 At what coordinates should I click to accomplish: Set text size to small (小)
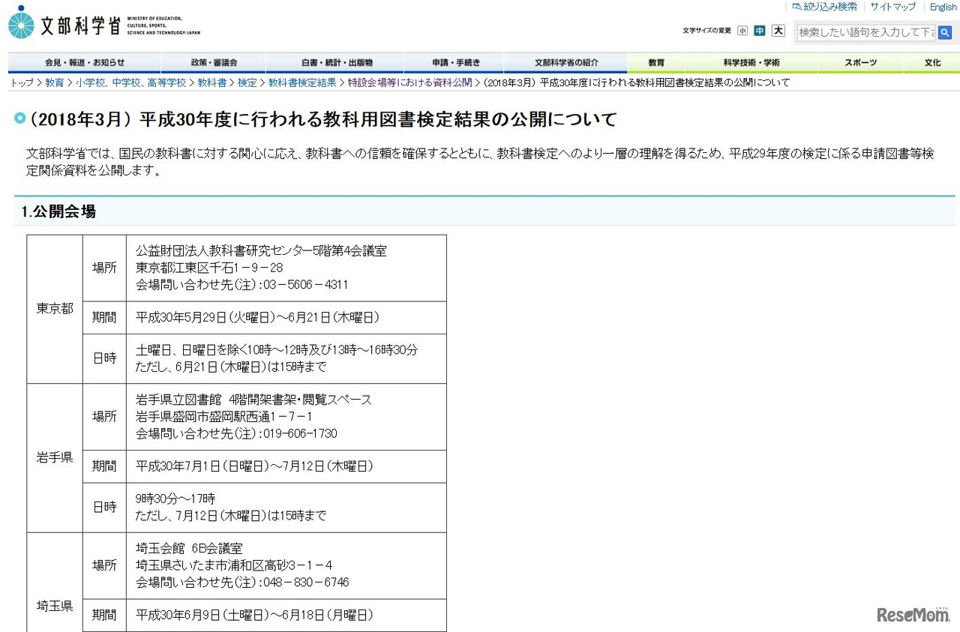[742, 31]
